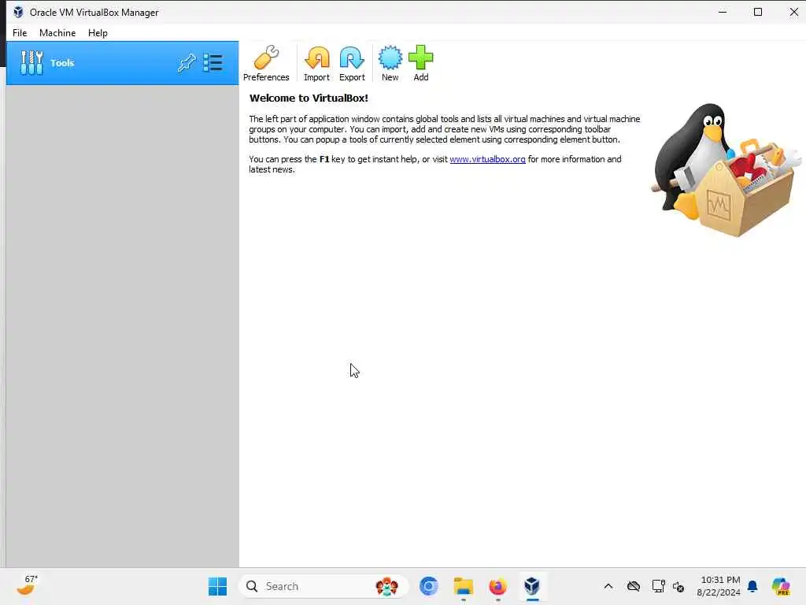Click the green Add machine icon
The height and width of the screenshot is (605, 806).
(x=421, y=63)
